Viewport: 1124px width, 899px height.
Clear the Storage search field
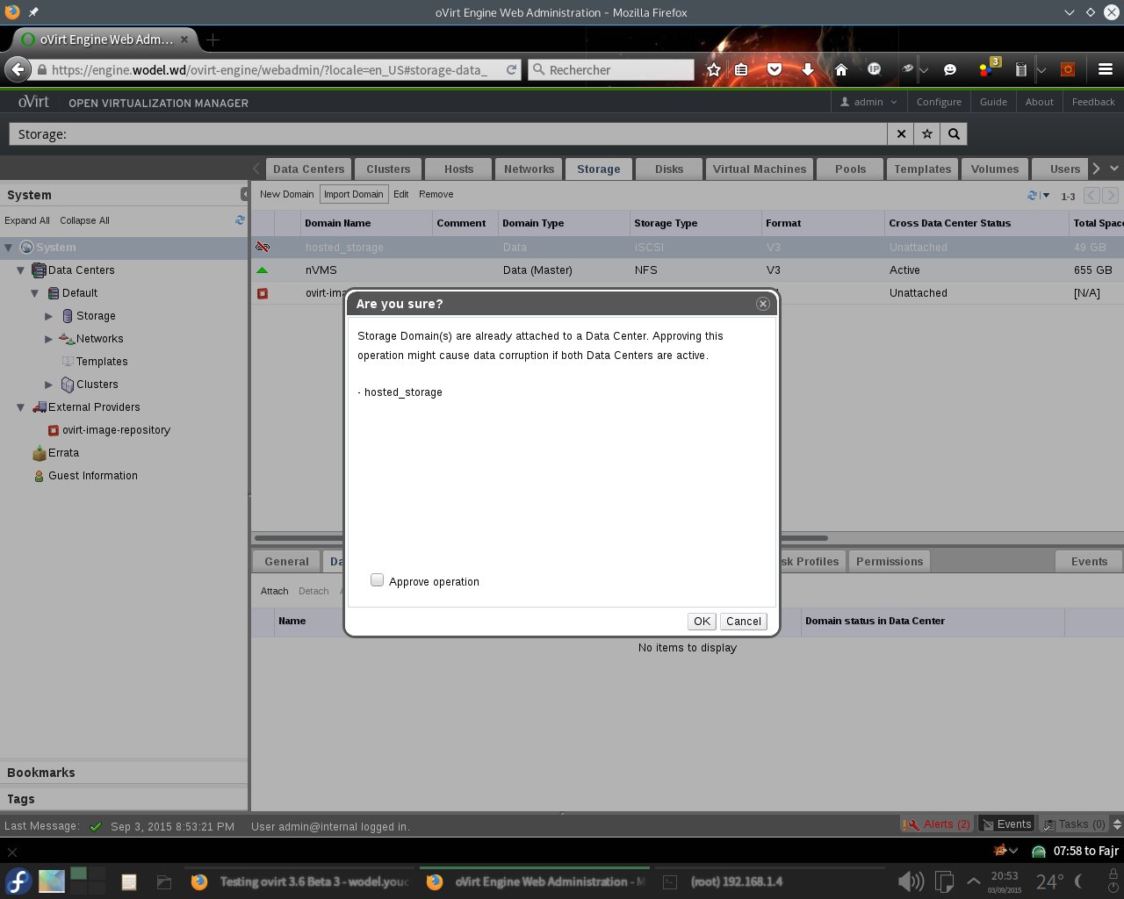tap(901, 134)
